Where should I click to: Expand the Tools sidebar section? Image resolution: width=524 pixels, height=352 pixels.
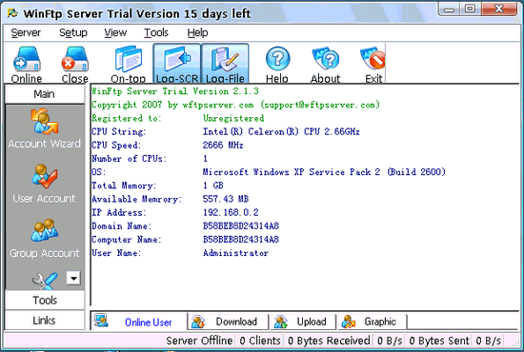coord(45,300)
